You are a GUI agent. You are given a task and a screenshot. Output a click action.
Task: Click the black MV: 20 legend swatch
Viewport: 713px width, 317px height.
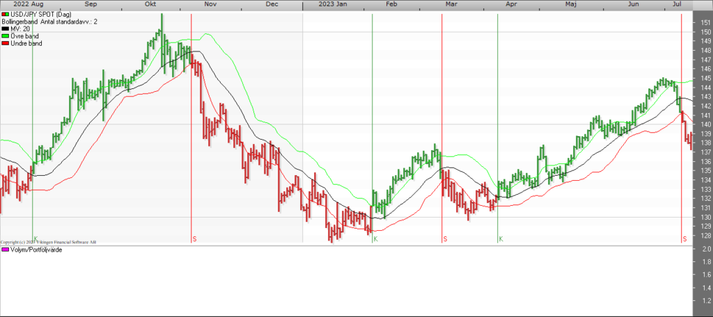click(6, 29)
